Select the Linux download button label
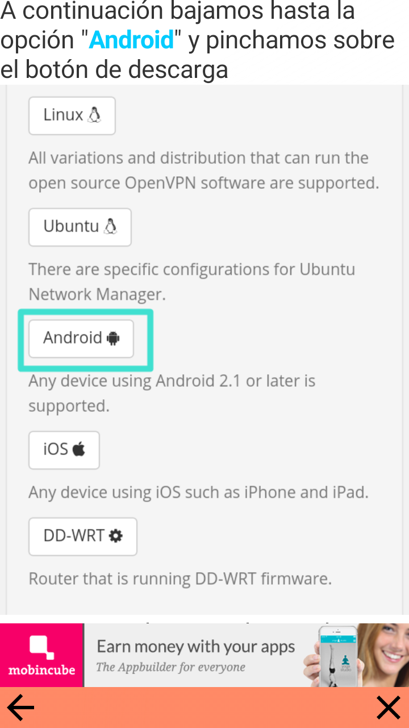The width and height of the screenshot is (409, 728). (63, 115)
